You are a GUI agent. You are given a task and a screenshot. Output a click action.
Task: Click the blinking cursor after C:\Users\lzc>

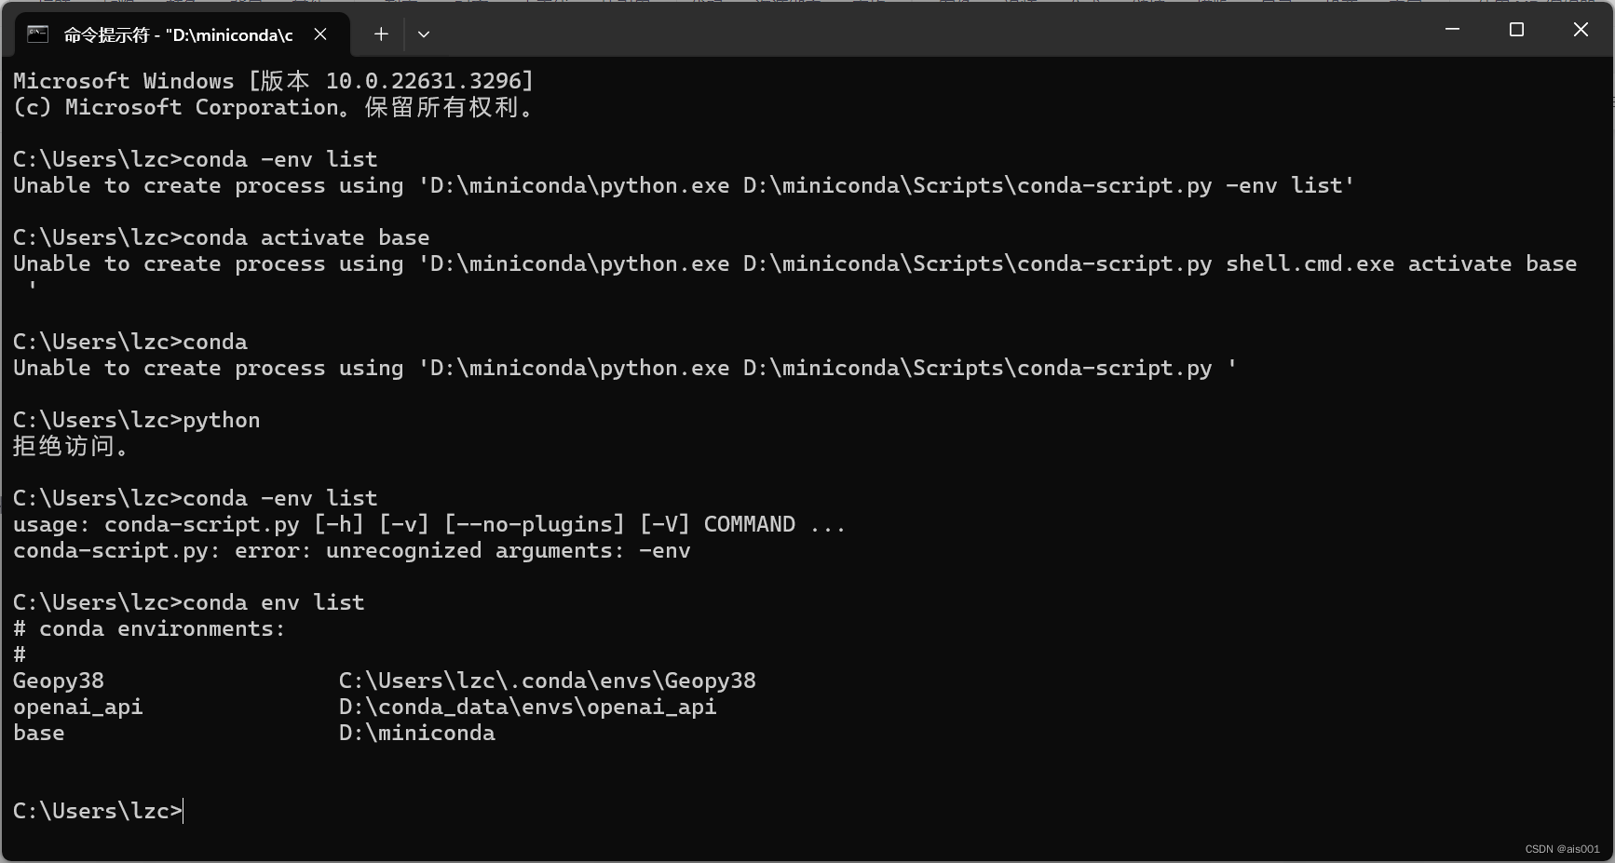pos(183,811)
